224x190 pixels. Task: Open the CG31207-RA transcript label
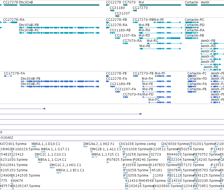point(126,36)
